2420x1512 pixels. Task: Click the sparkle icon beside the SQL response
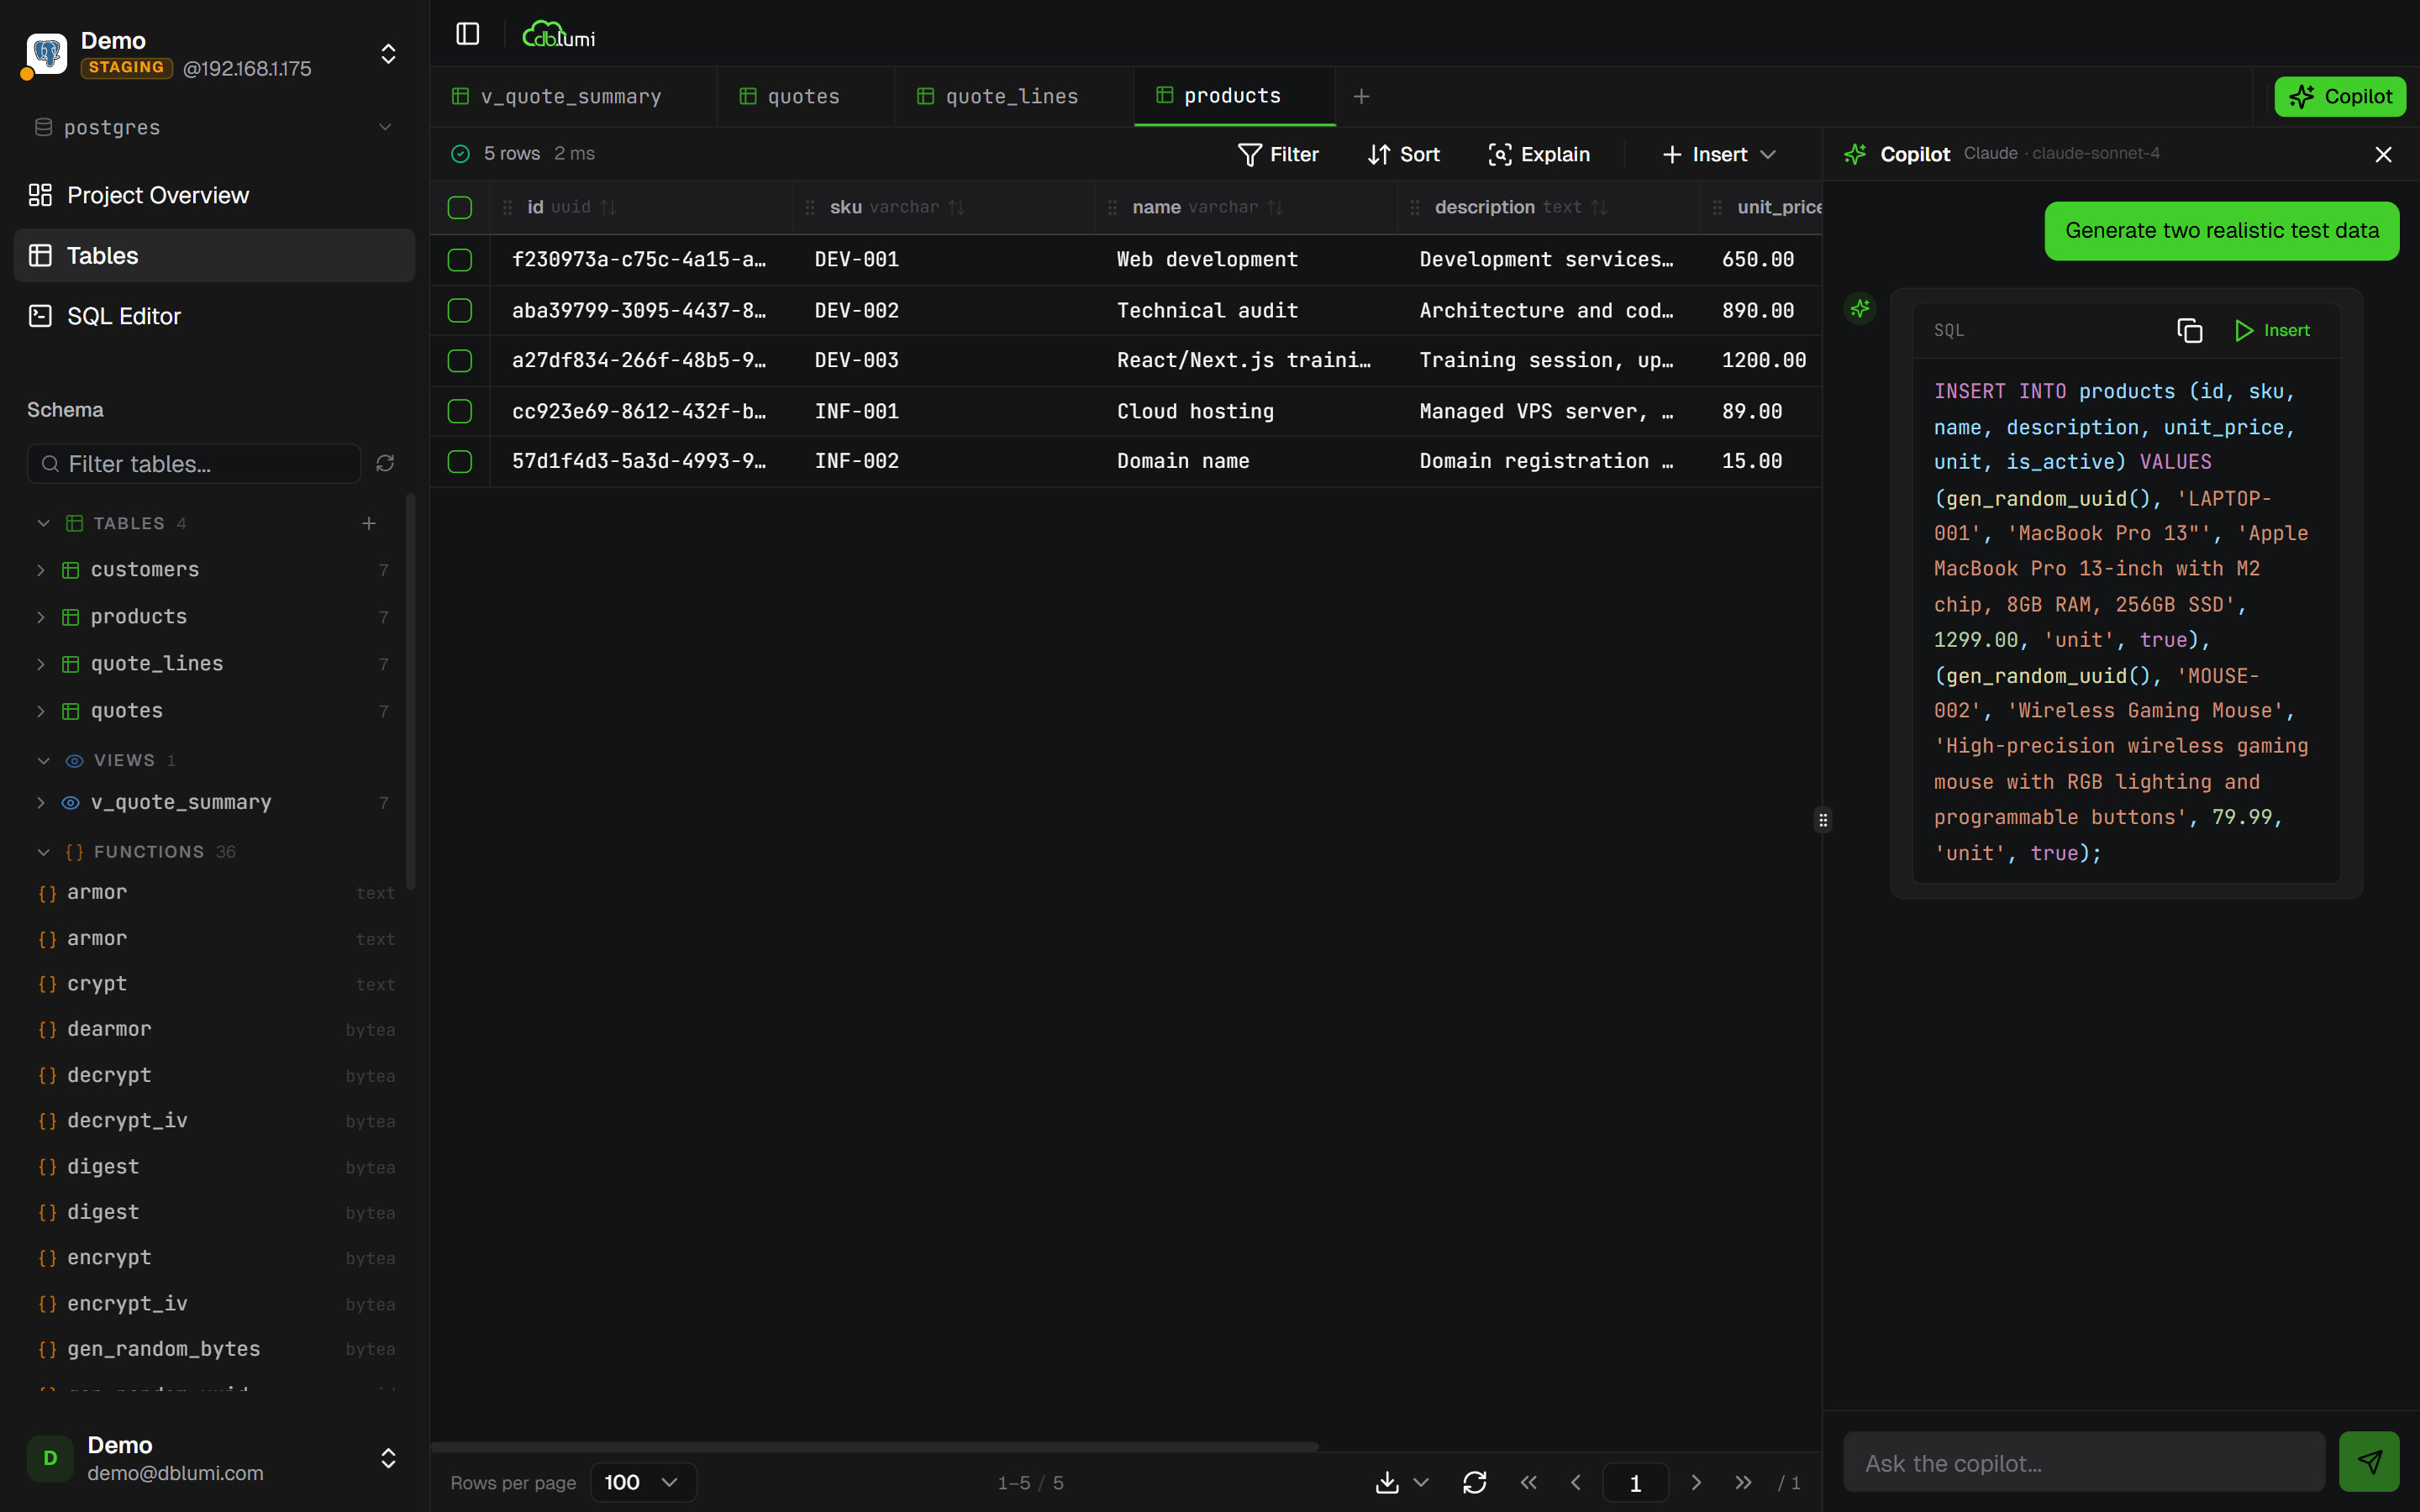pos(1859,308)
